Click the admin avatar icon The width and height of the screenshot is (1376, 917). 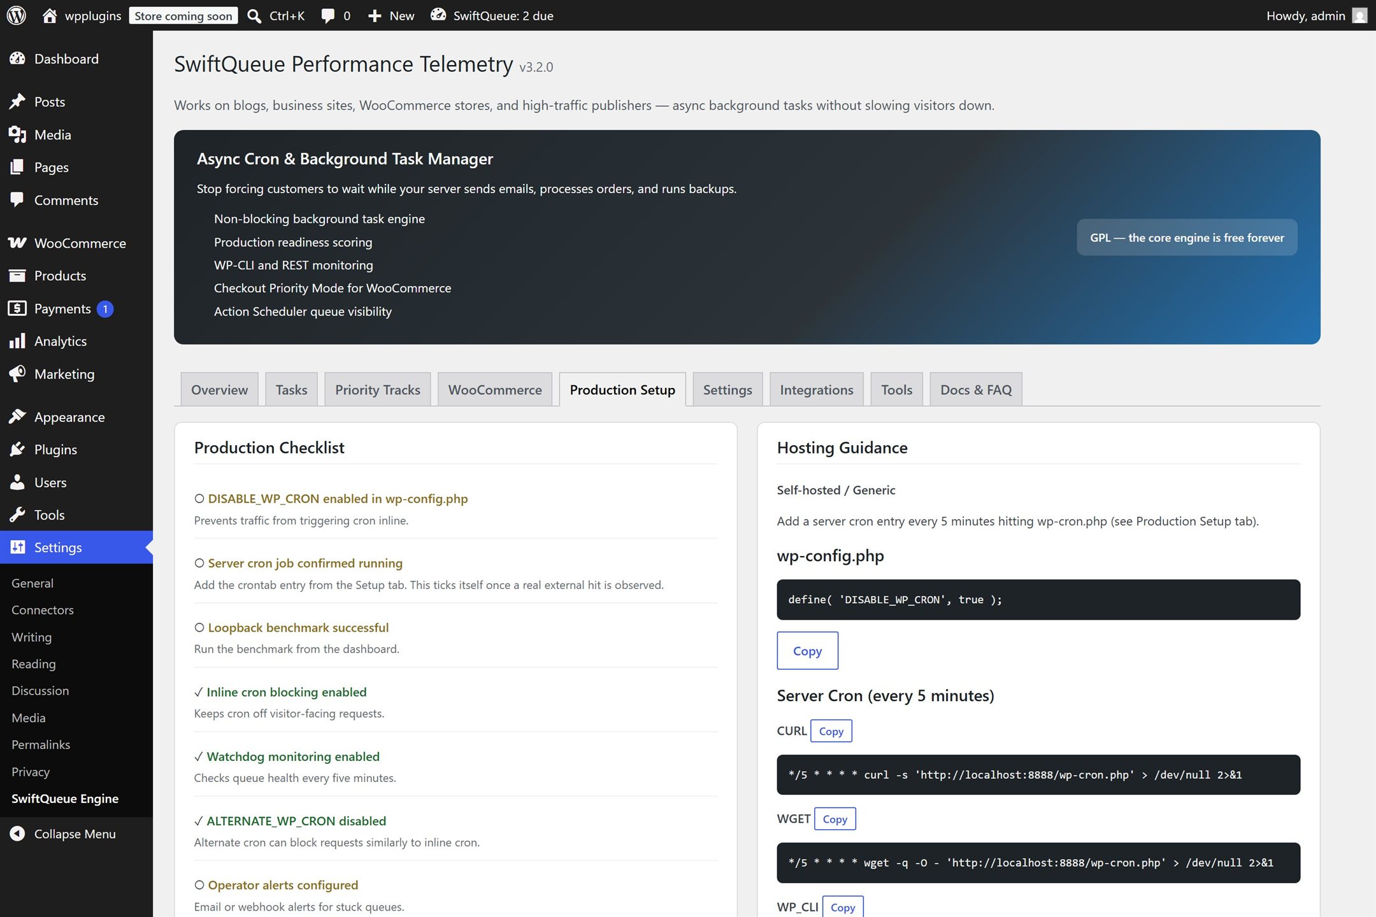pos(1359,15)
